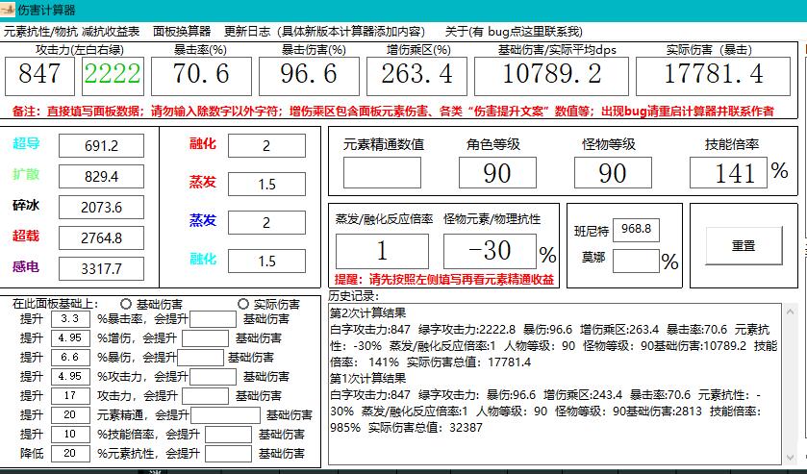Open the 元素抗性/物抗 减抗收益表 menu
This screenshot has width=807, height=474.
coord(71,32)
